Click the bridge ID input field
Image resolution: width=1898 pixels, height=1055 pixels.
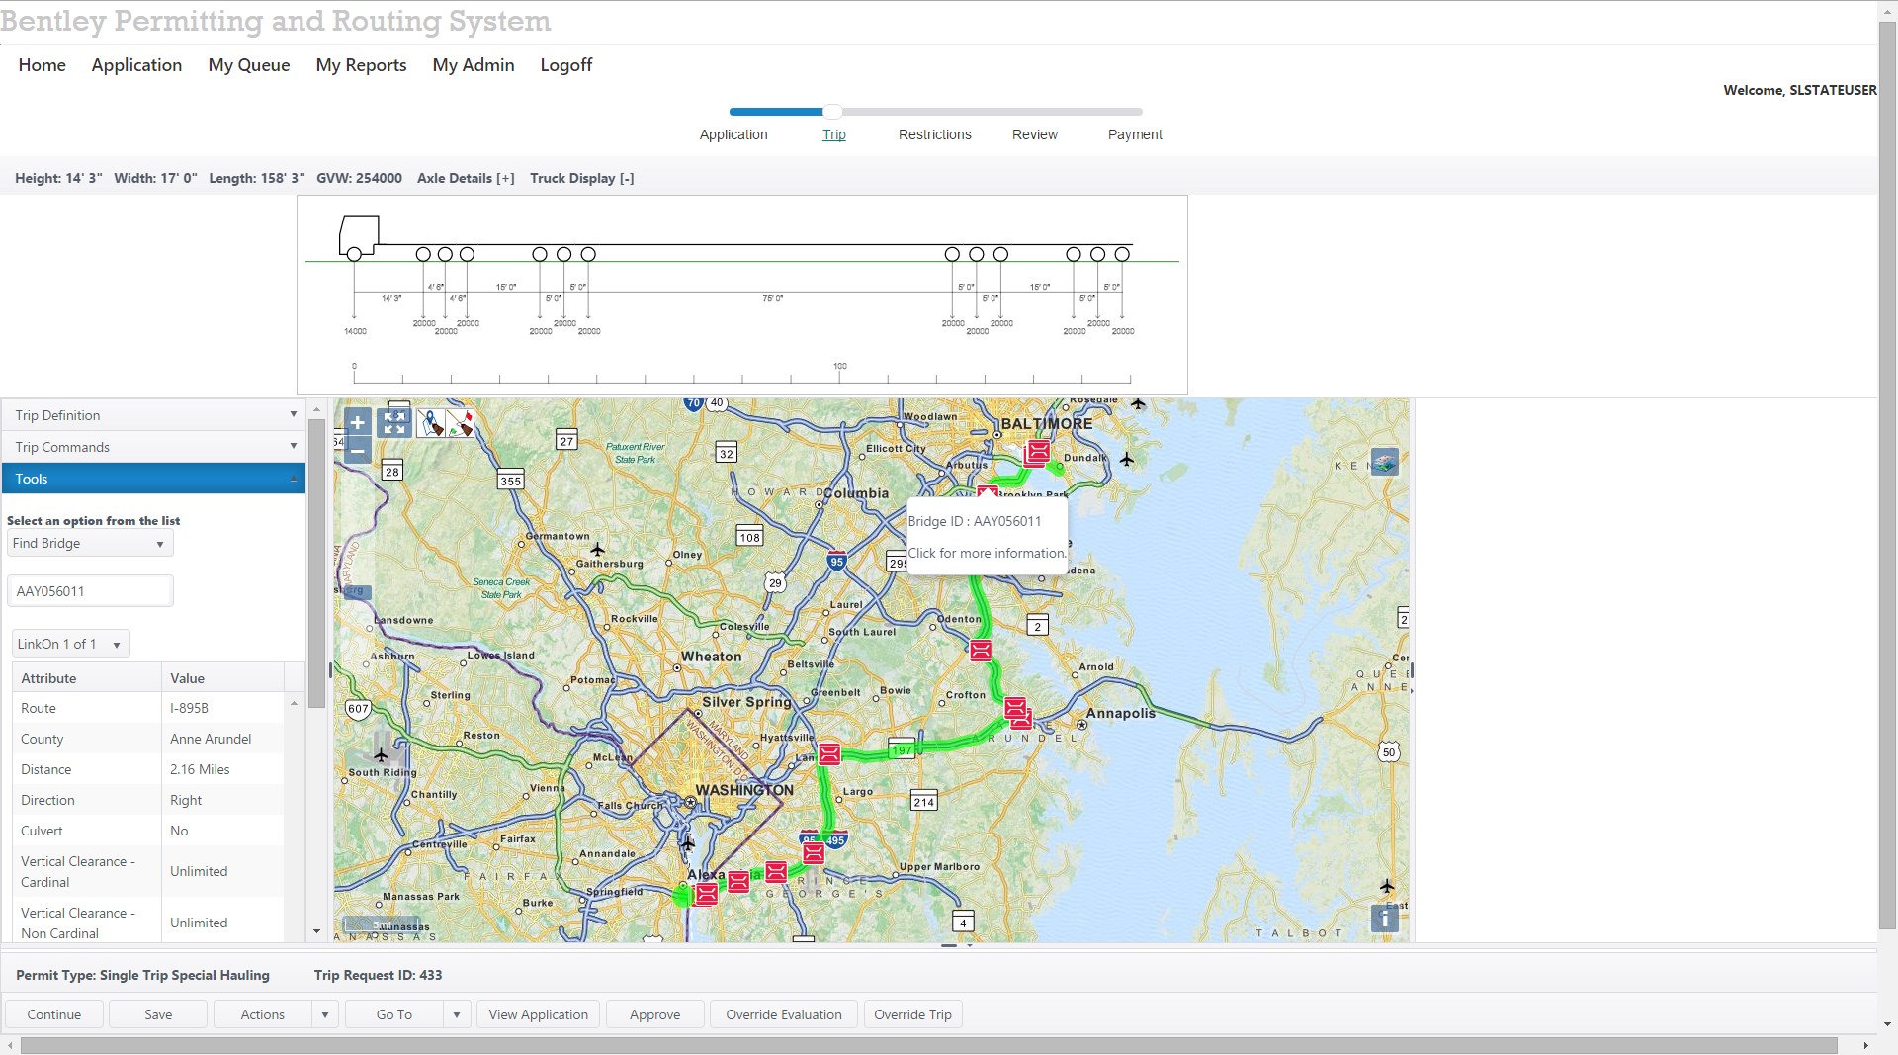[90, 591]
